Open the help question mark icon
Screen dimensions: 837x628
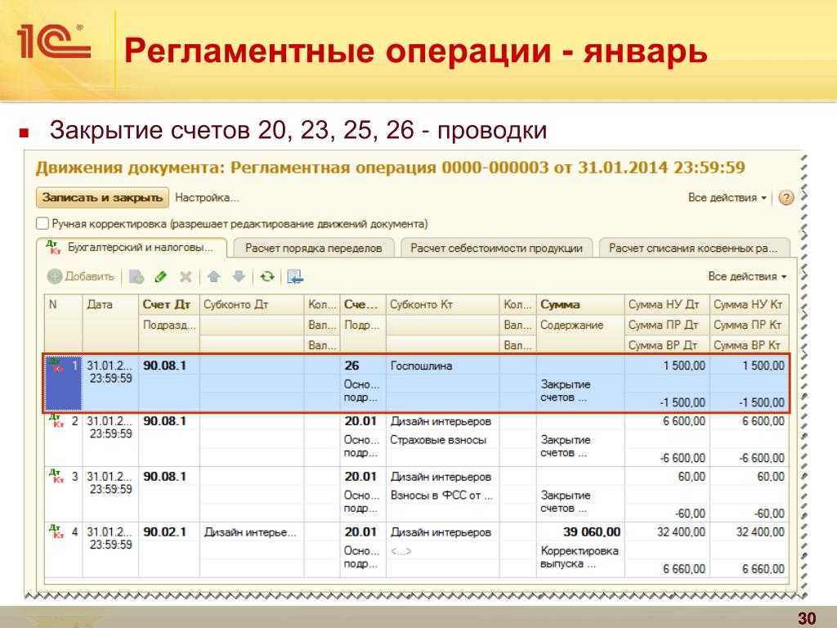[x=786, y=198]
